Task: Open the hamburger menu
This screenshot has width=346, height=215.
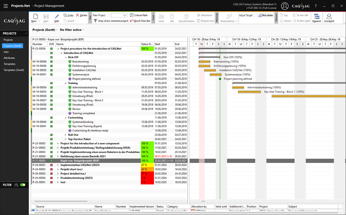Action: point(6,6)
